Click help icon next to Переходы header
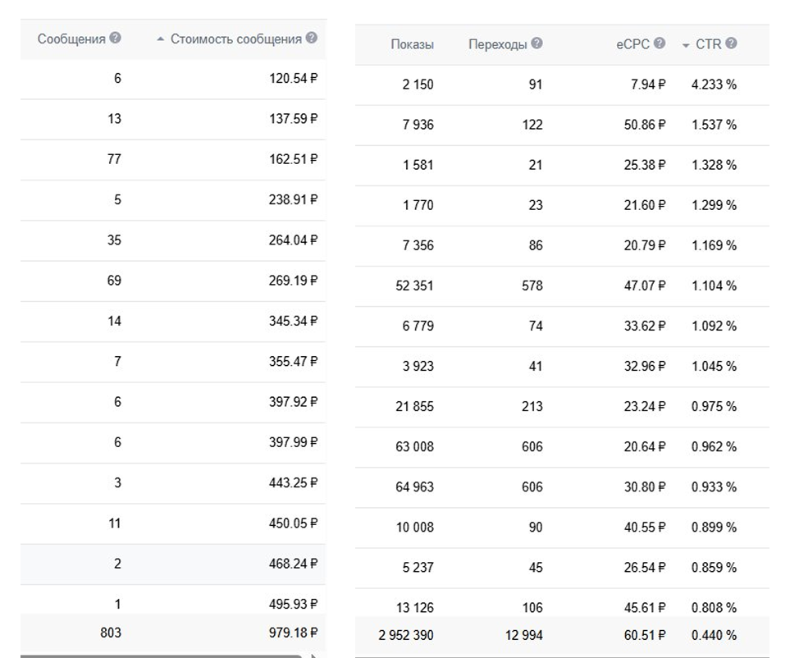Viewport: 790px width, 667px height. click(537, 43)
